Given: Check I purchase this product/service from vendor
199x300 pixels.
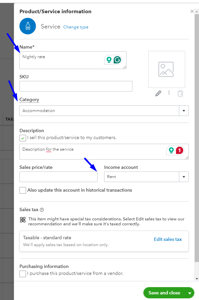Looking at the screenshot, I should click(x=23, y=274).
